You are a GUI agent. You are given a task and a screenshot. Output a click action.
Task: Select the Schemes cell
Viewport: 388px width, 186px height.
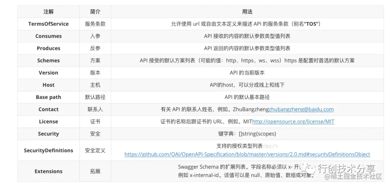[x=48, y=61]
